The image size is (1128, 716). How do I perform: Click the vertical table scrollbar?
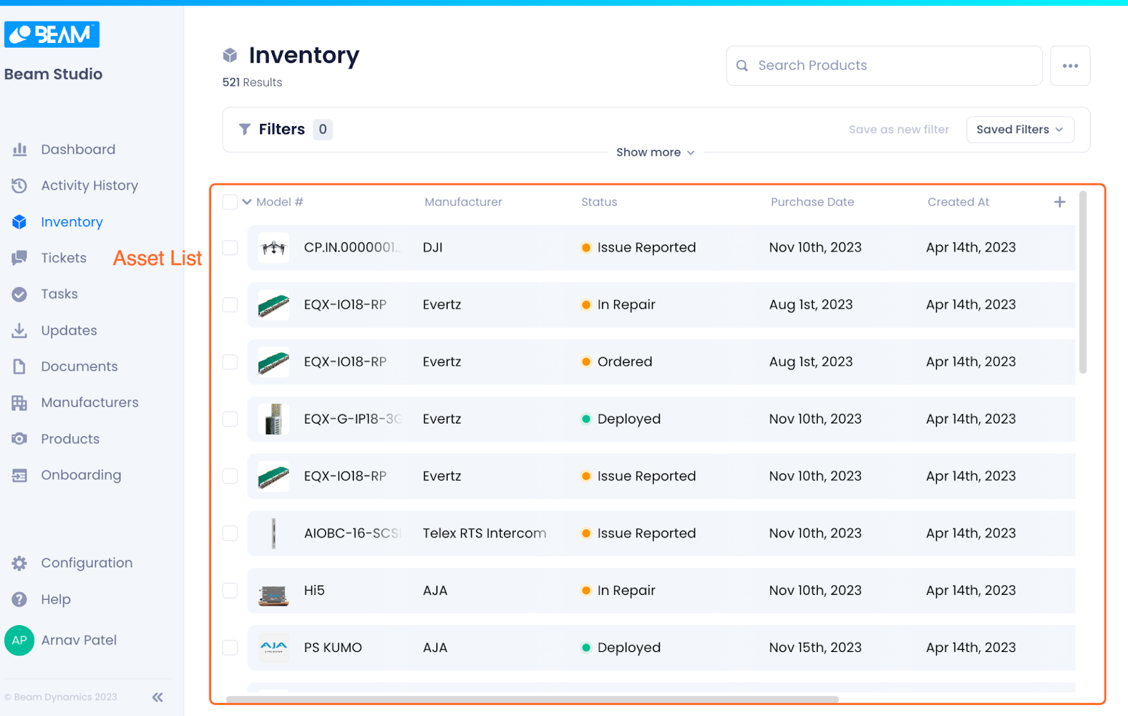pyautogui.click(x=1083, y=282)
